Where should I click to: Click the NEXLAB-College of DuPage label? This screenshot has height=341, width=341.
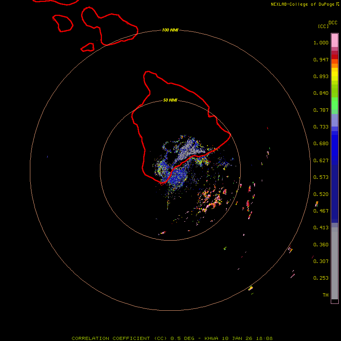[x=305, y=4]
